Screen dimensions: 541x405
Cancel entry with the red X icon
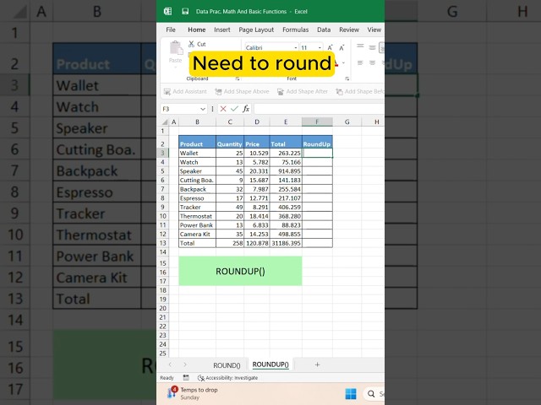[223, 109]
